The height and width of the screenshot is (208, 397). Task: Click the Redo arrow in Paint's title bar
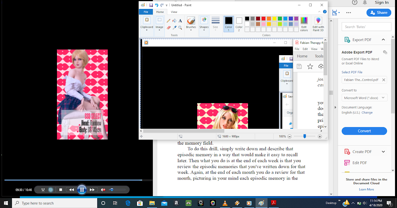pyautogui.click(x=162, y=5)
